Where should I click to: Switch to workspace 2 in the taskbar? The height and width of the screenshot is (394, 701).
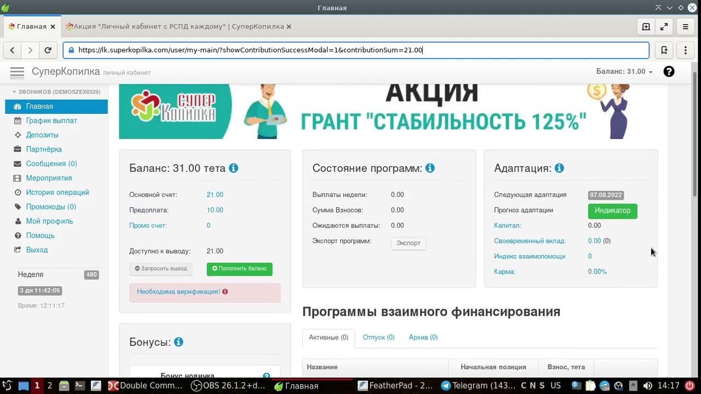(49, 386)
